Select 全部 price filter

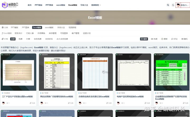[x=13, y=39]
